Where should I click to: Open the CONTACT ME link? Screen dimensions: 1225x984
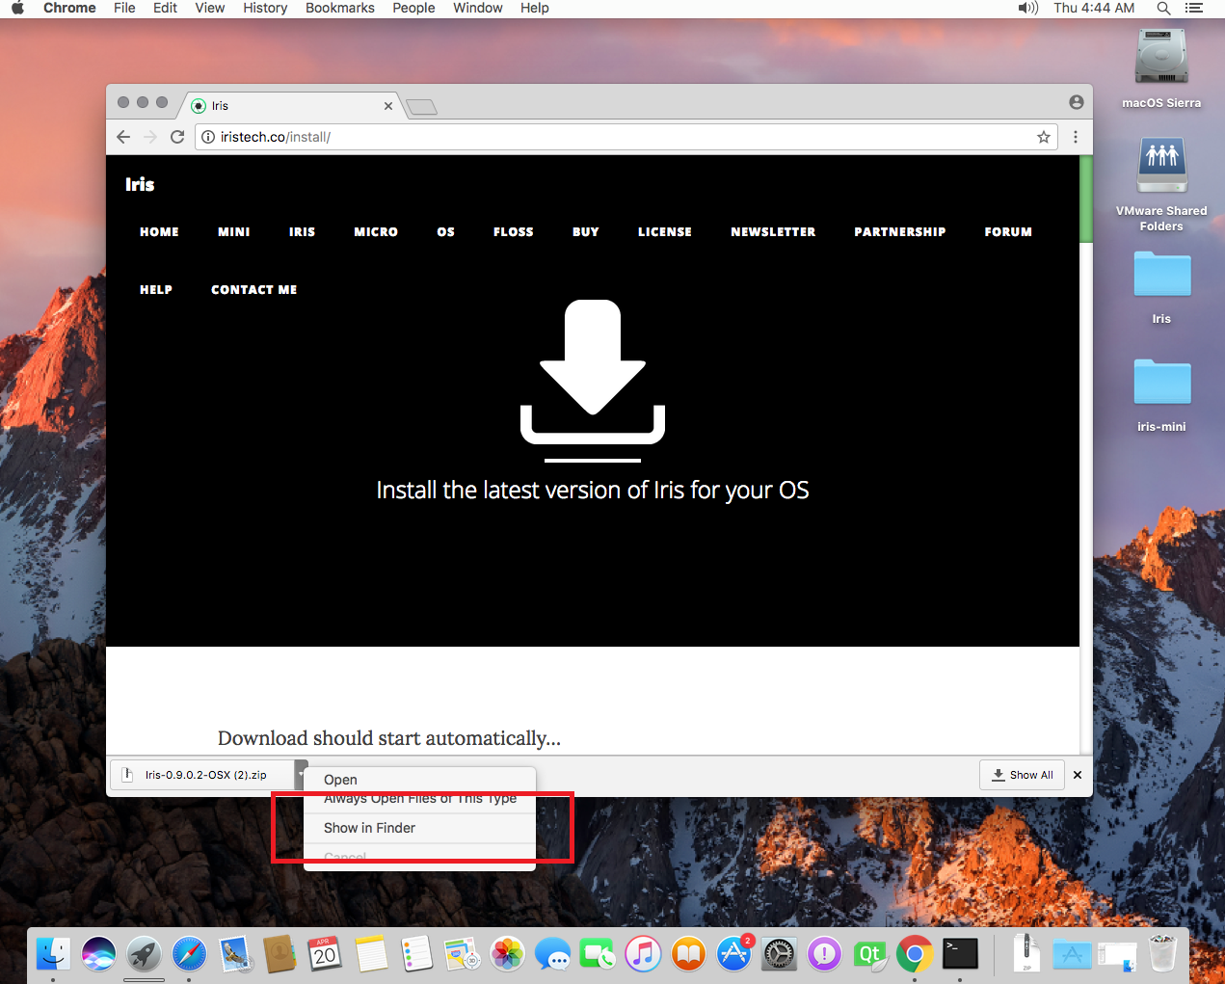point(253,290)
